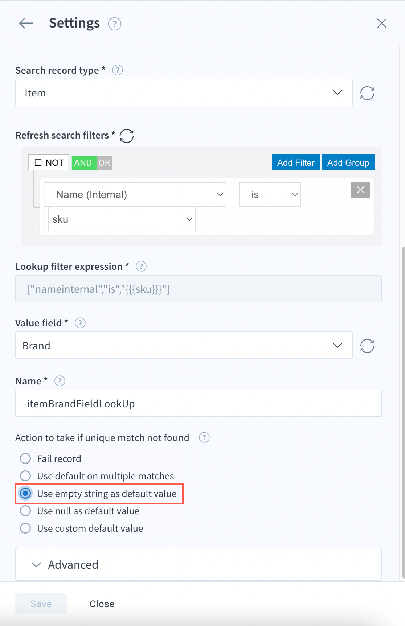The image size is (405, 626).
Task: Click the Add Group button
Action: [x=348, y=162]
